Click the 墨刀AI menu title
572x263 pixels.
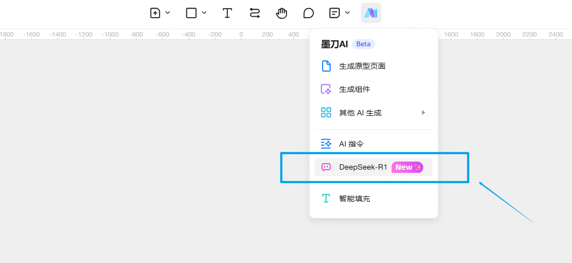click(334, 45)
